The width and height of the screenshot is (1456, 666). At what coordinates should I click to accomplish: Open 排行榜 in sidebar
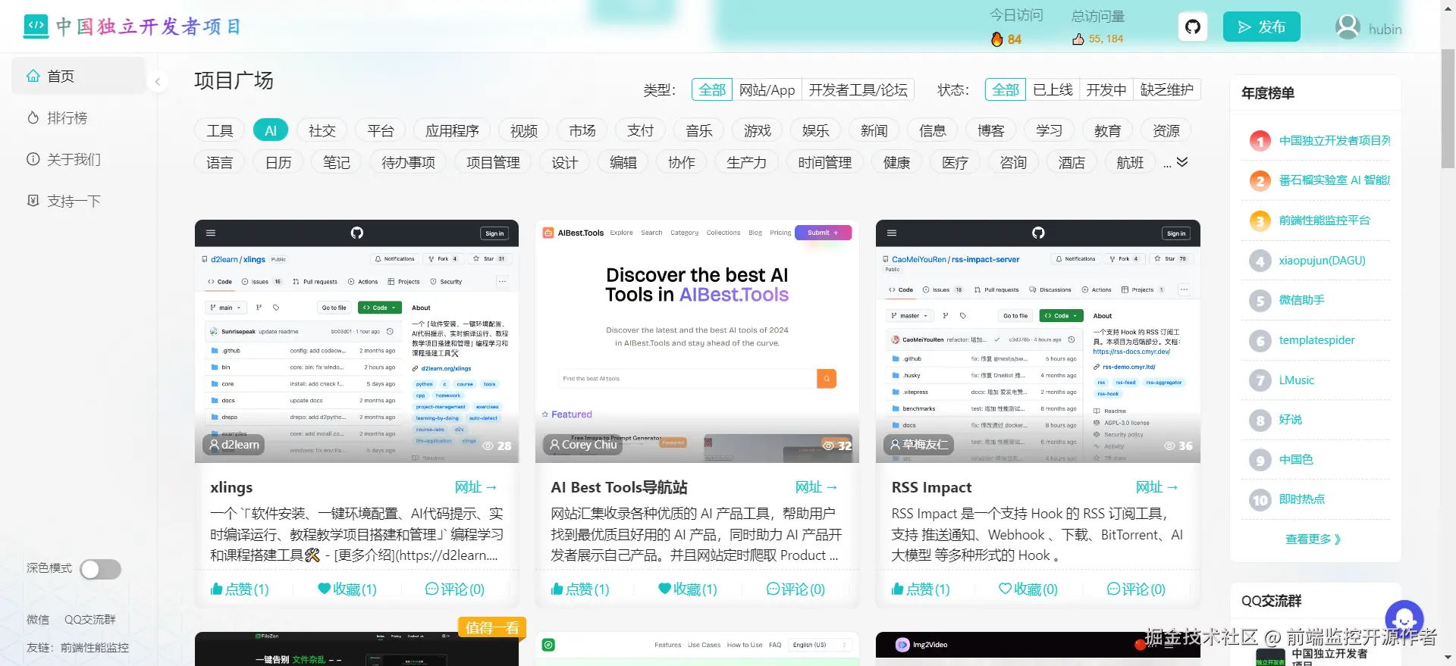click(x=78, y=118)
